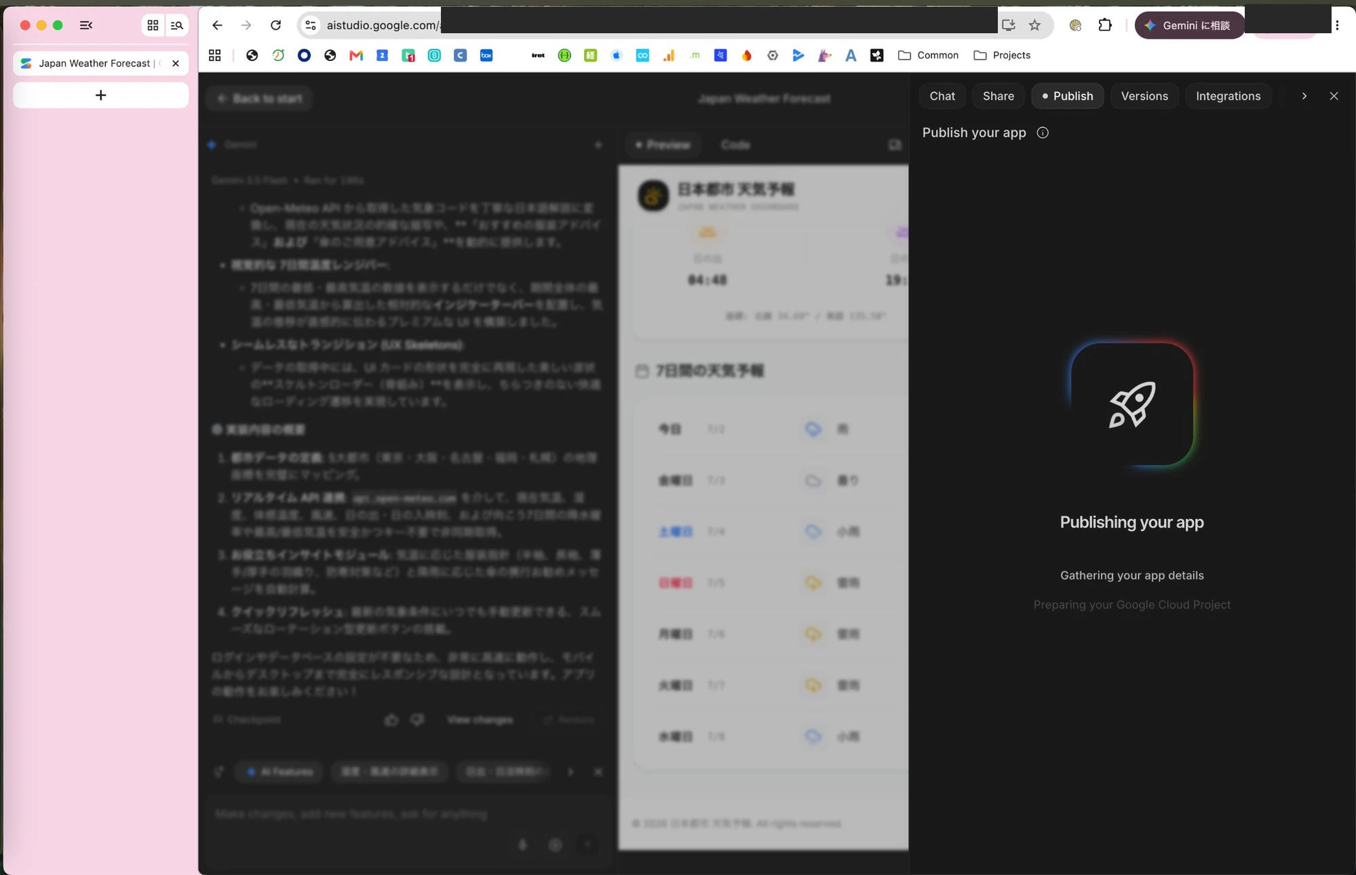The image size is (1356, 875).
Task: Open the green clock bookmark
Action: pyautogui.click(x=278, y=55)
